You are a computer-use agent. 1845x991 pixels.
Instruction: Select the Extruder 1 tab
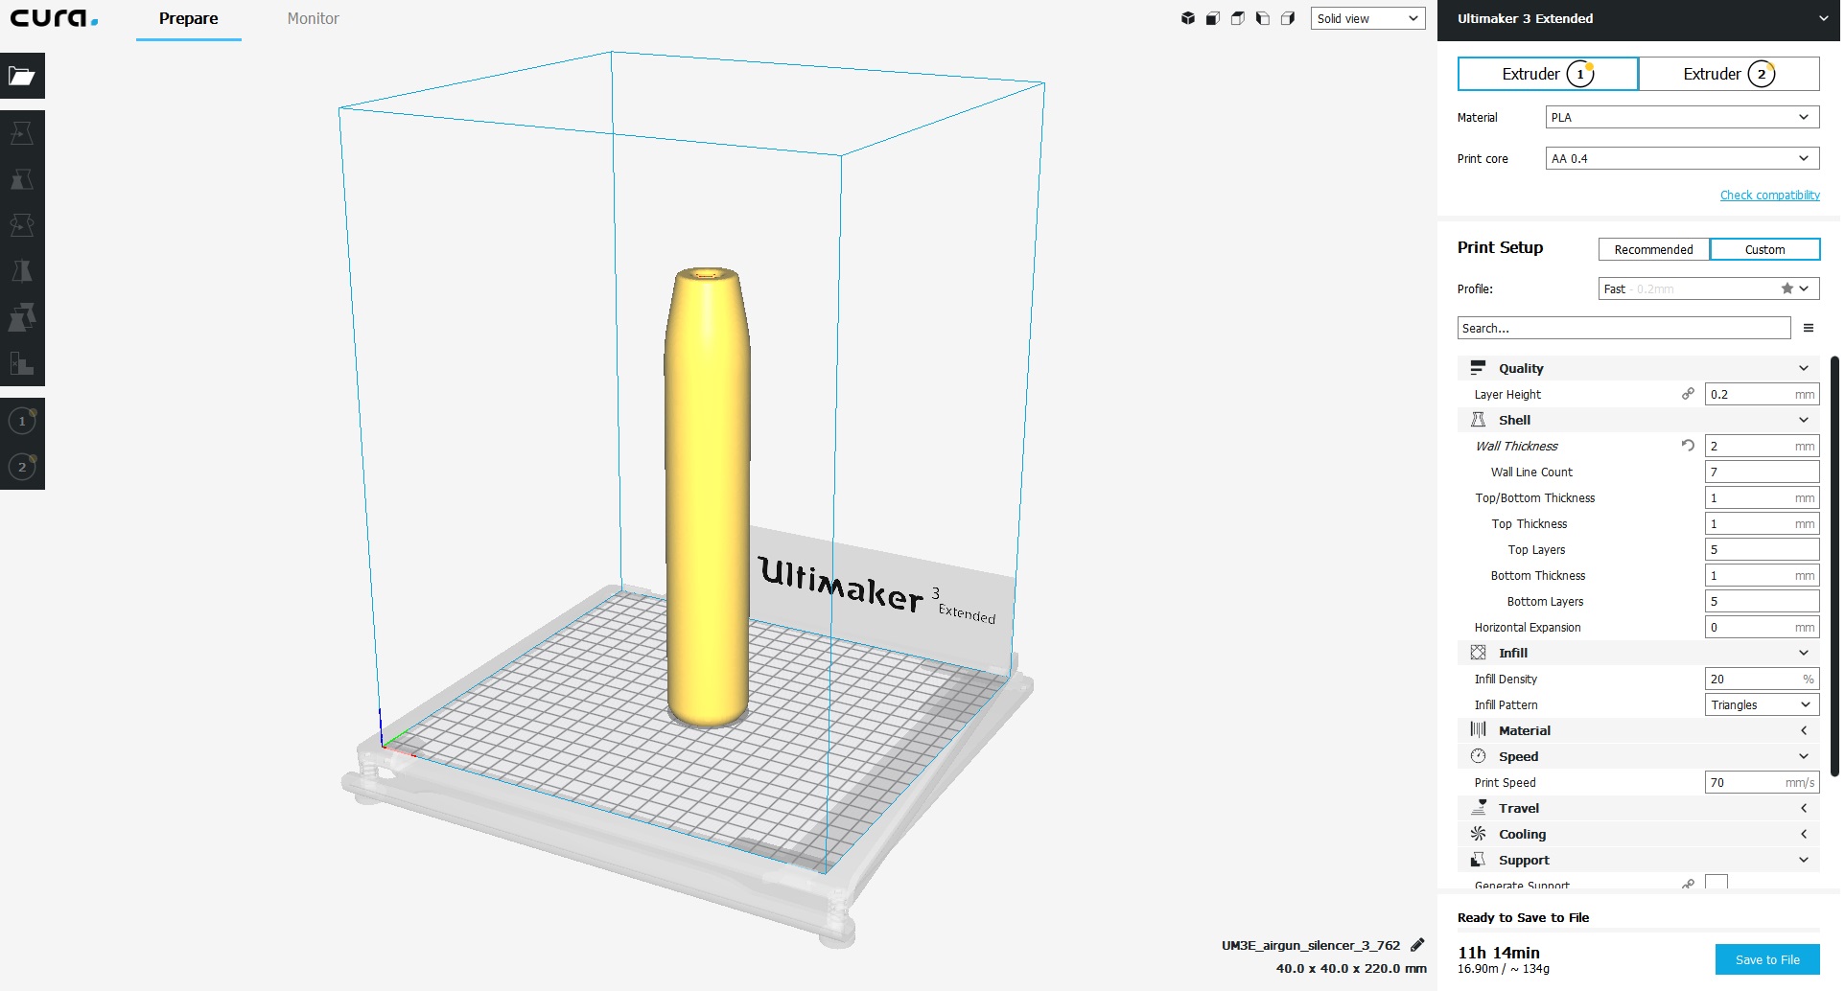pyautogui.click(x=1548, y=74)
